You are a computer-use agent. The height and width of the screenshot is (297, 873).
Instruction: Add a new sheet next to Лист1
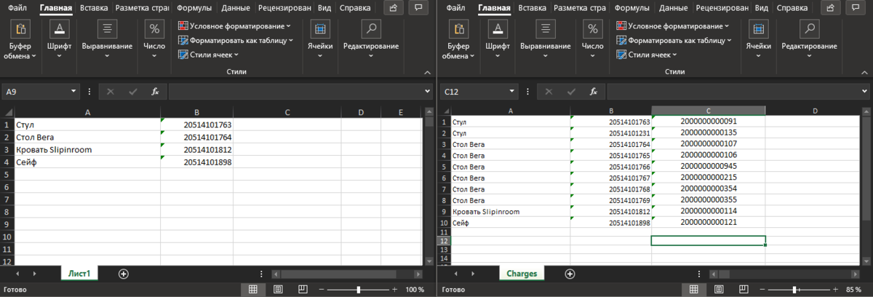click(x=124, y=274)
